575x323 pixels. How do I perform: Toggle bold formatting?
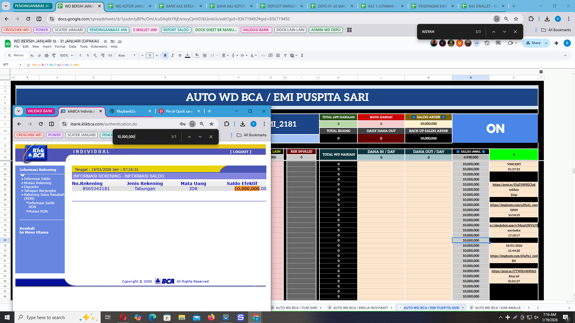coord(165,55)
